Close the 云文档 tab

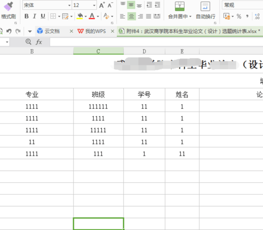click(71, 31)
